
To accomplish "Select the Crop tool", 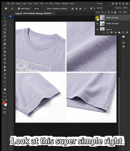I will click(5, 33).
